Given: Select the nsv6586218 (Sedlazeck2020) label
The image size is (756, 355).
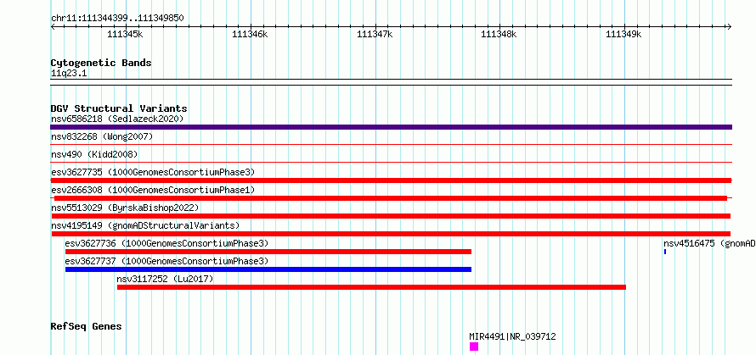Looking at the screenshot, I should click(117, 119).
